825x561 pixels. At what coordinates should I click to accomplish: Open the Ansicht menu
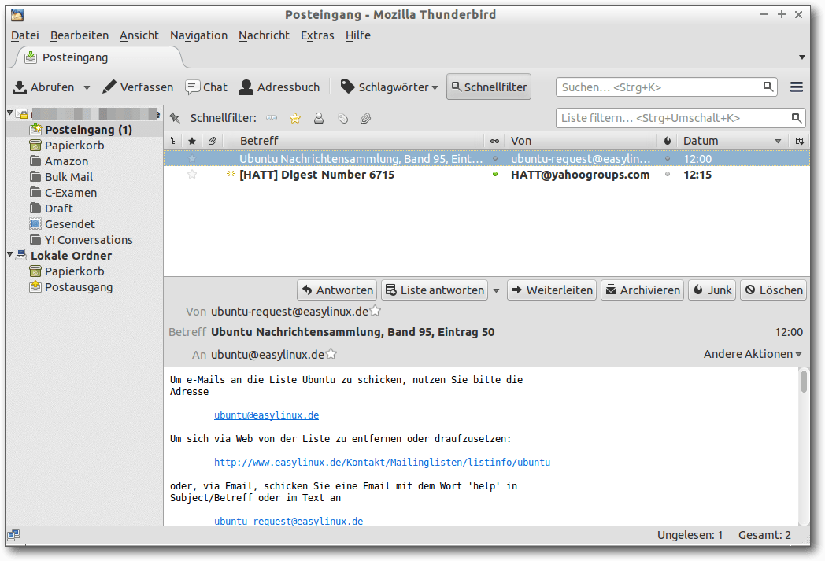pyautogui.click(x=139, y=35)
